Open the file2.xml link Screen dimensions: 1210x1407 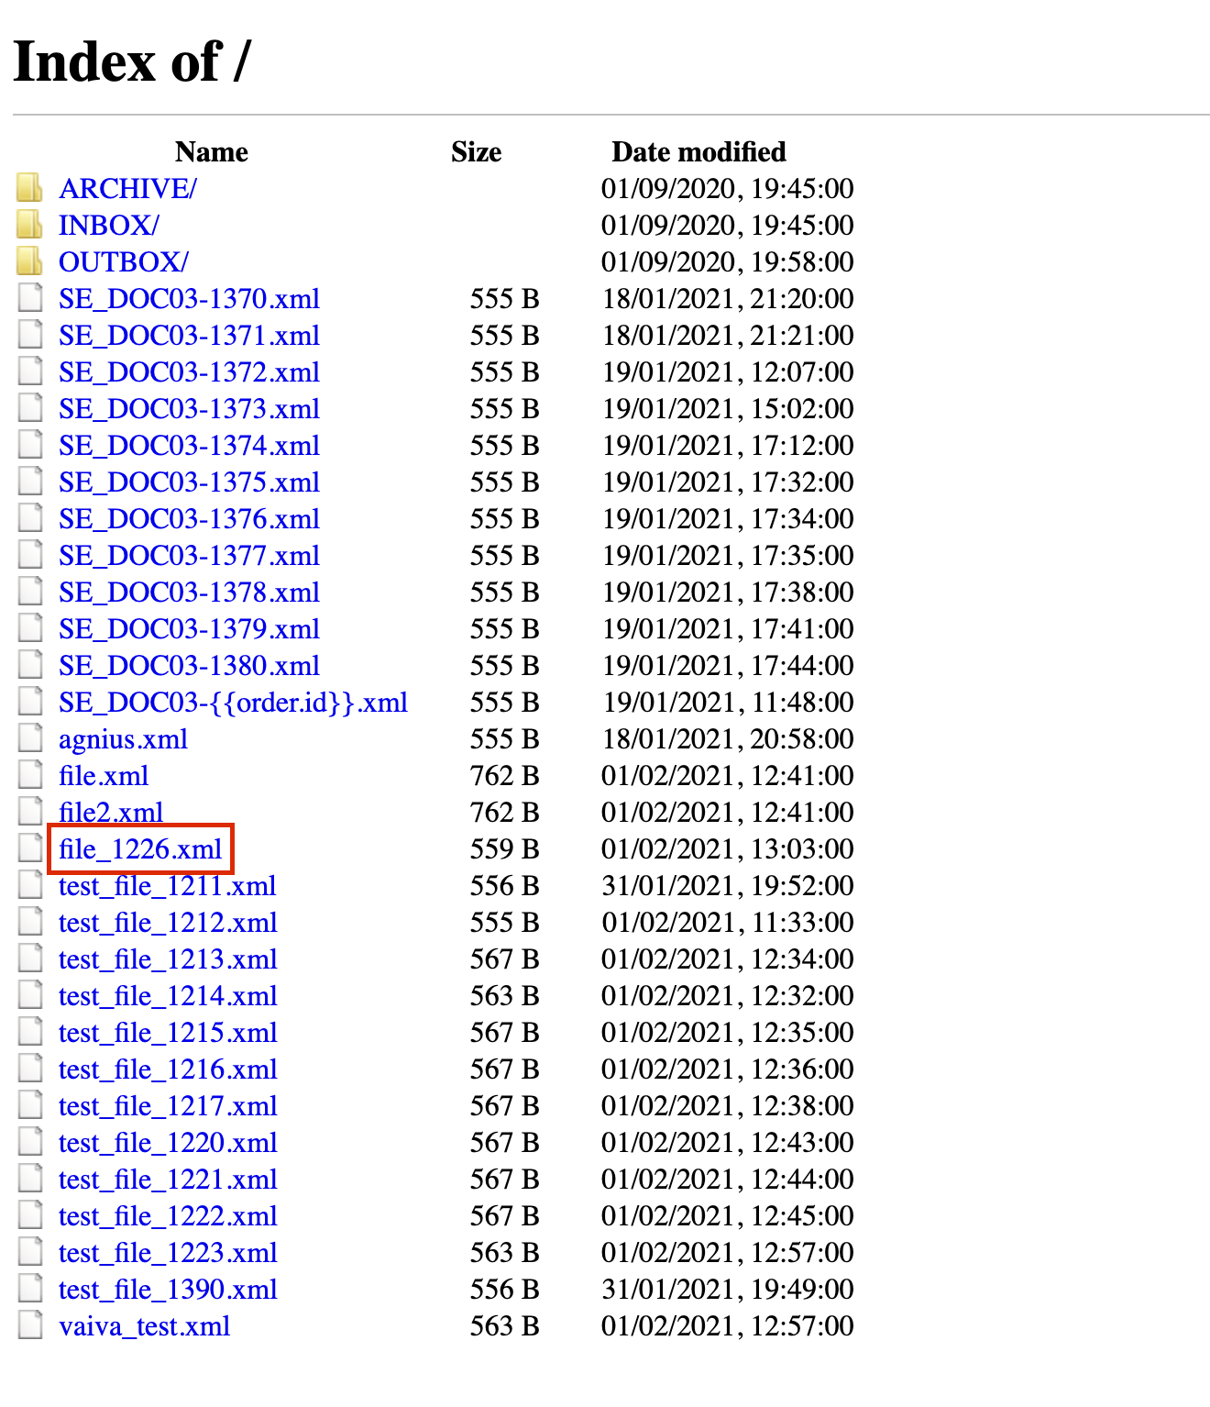(x=110, y=813)
